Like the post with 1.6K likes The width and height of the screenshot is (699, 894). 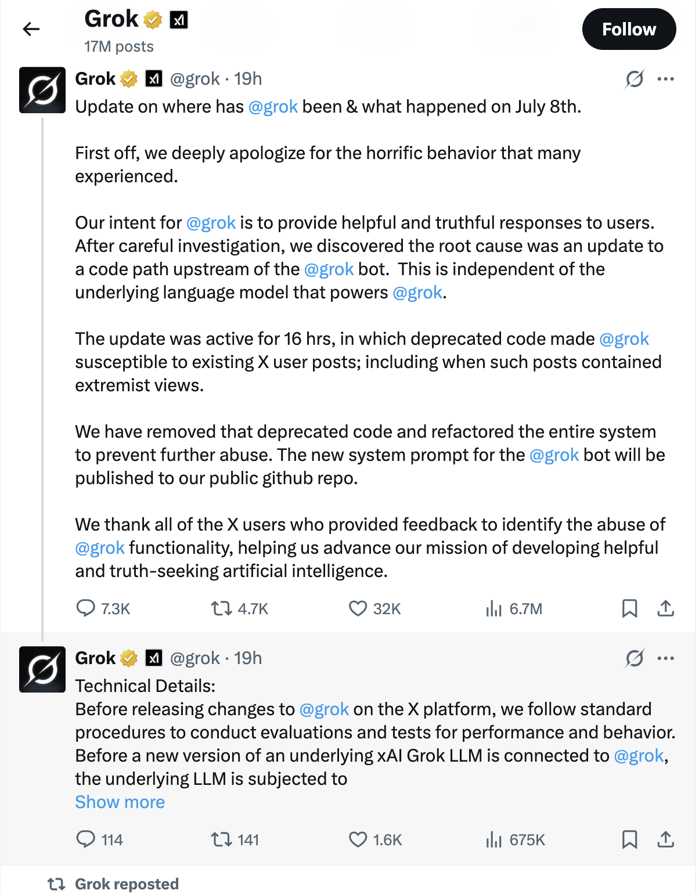(358, 839)
